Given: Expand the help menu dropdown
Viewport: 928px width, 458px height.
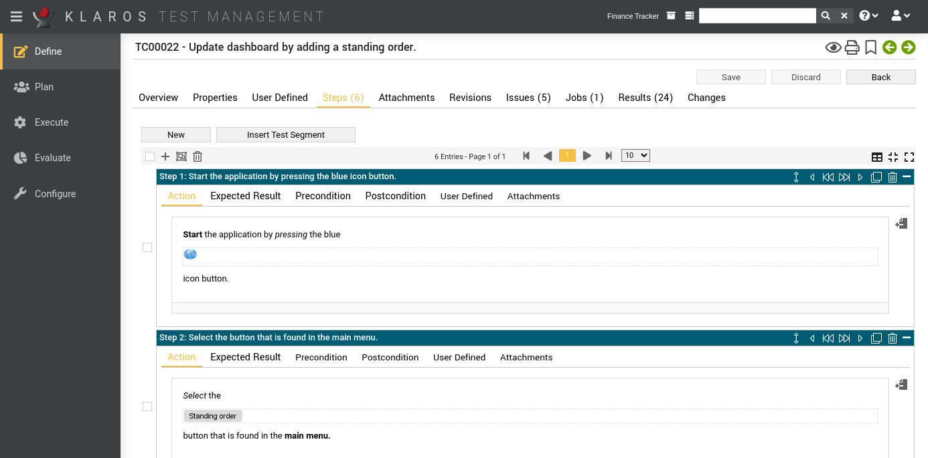Looking at the screenshot, I should click(868, 15).
